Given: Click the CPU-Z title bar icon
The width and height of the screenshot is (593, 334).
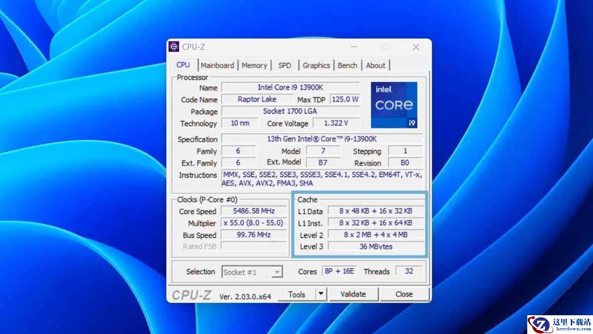Looking at the screenshot, I should pyautogui.click(x=174, y=47).
